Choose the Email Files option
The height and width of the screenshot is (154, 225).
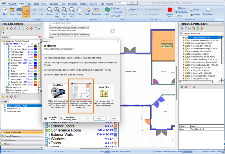click(x=104, y=91)
